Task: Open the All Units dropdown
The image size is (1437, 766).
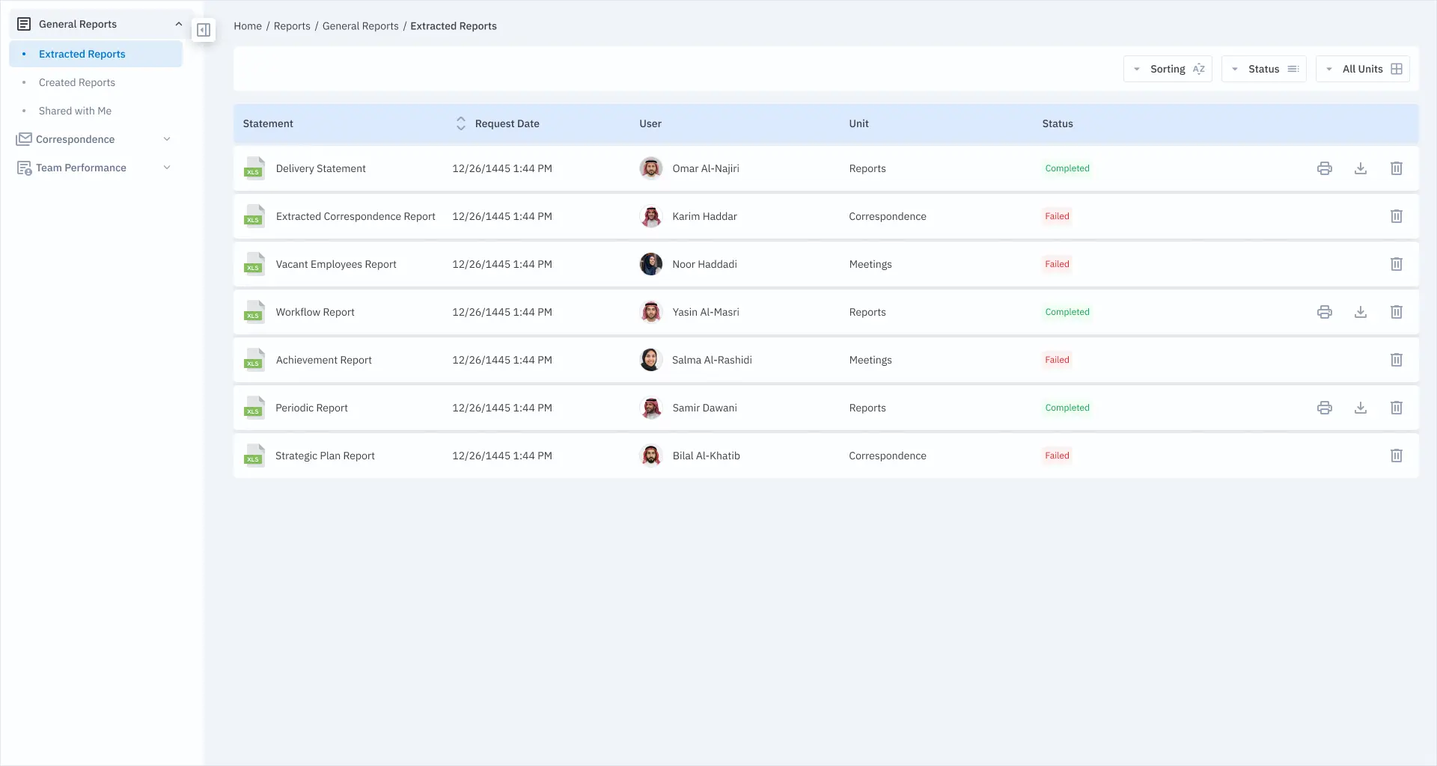Action: 1362,69
